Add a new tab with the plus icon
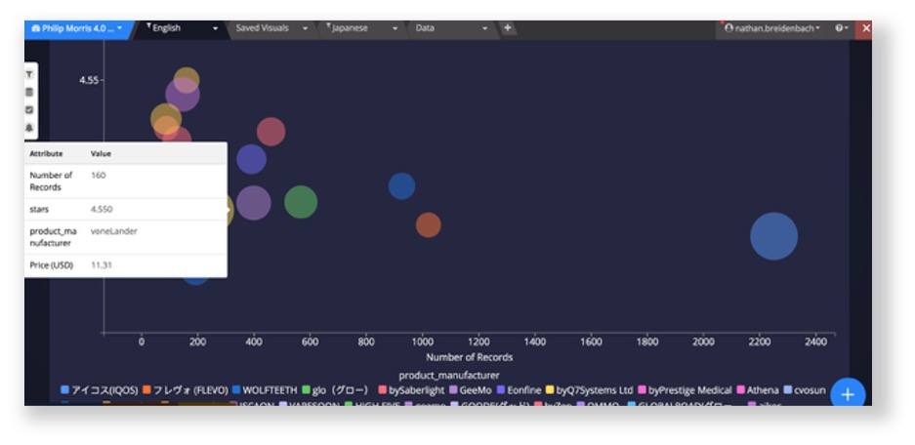 click(x=507, y=28)
